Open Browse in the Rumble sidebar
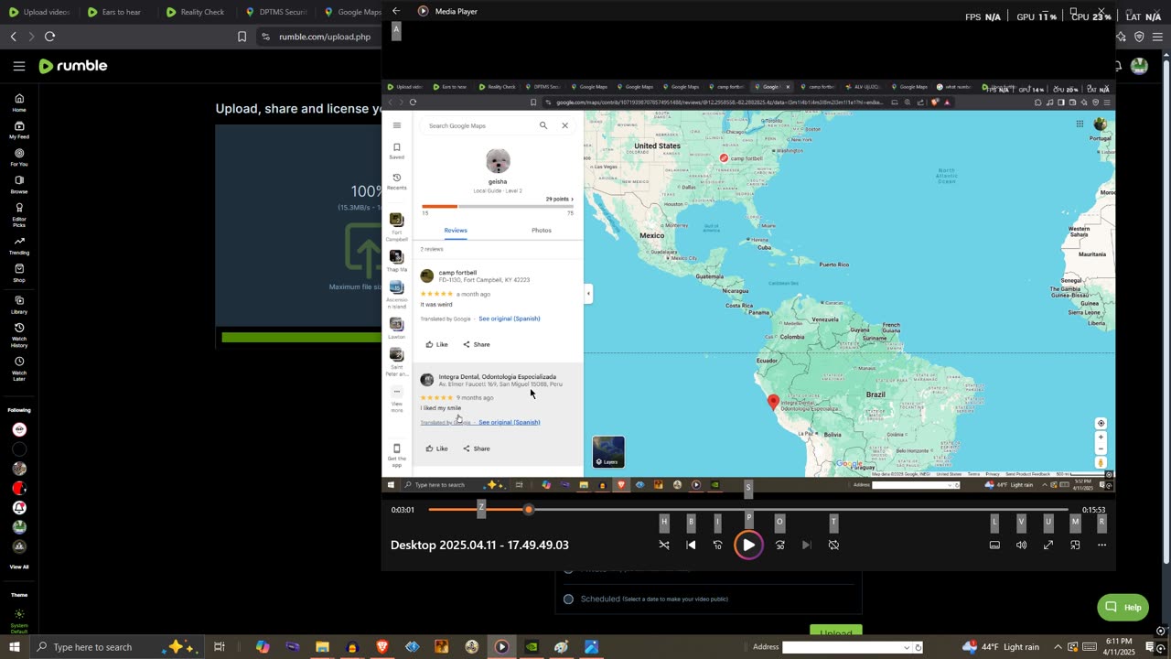1171x659 pixels. (19, 185)
